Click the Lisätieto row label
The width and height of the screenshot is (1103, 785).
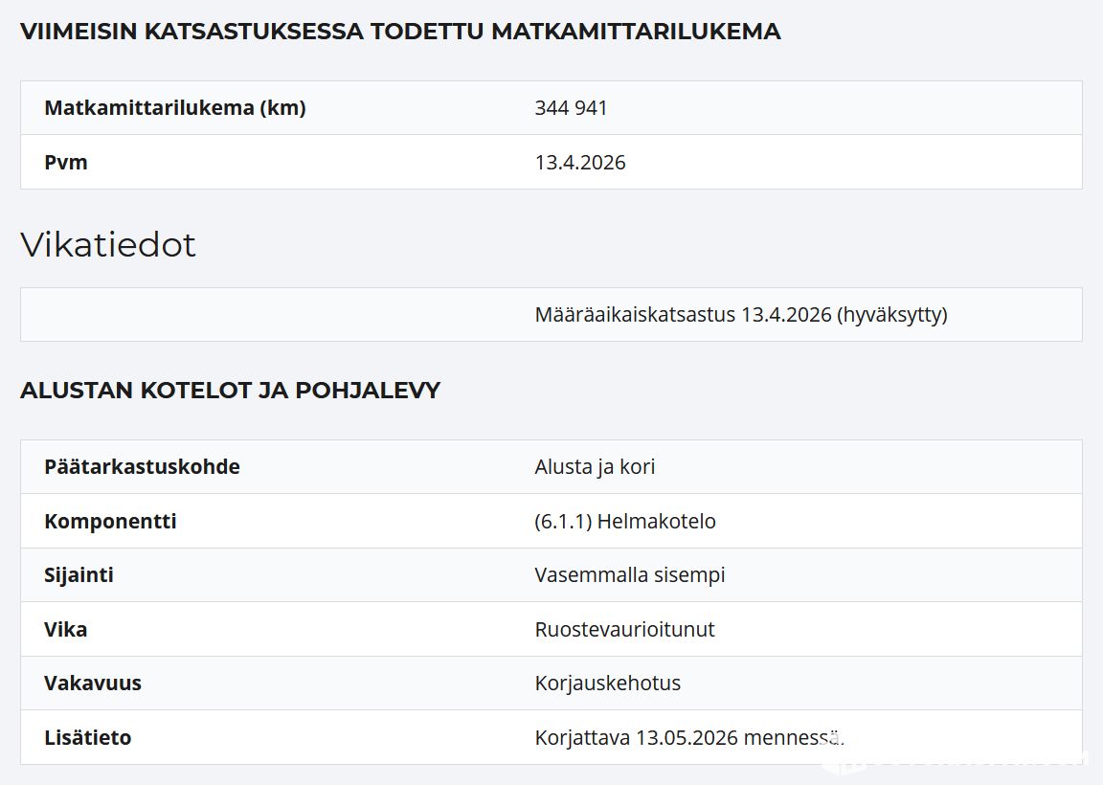point(87,738)
